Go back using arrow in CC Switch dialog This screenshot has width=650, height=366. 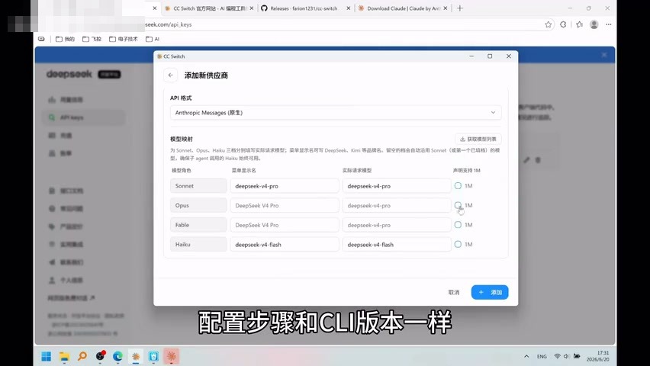click(x=170, y=75)
